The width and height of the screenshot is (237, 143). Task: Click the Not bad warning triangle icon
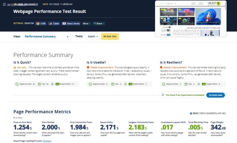tap(15, 67)
